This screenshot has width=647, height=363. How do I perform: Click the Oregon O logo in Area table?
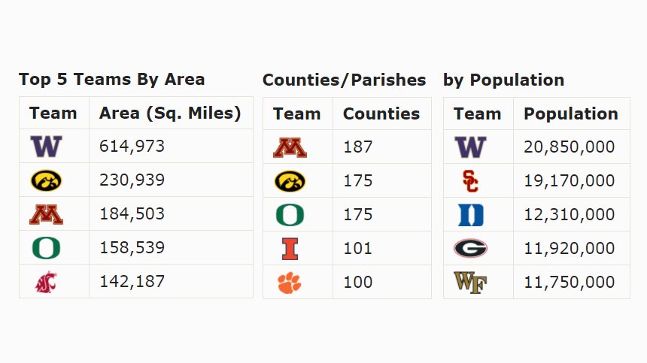point(46,248)
